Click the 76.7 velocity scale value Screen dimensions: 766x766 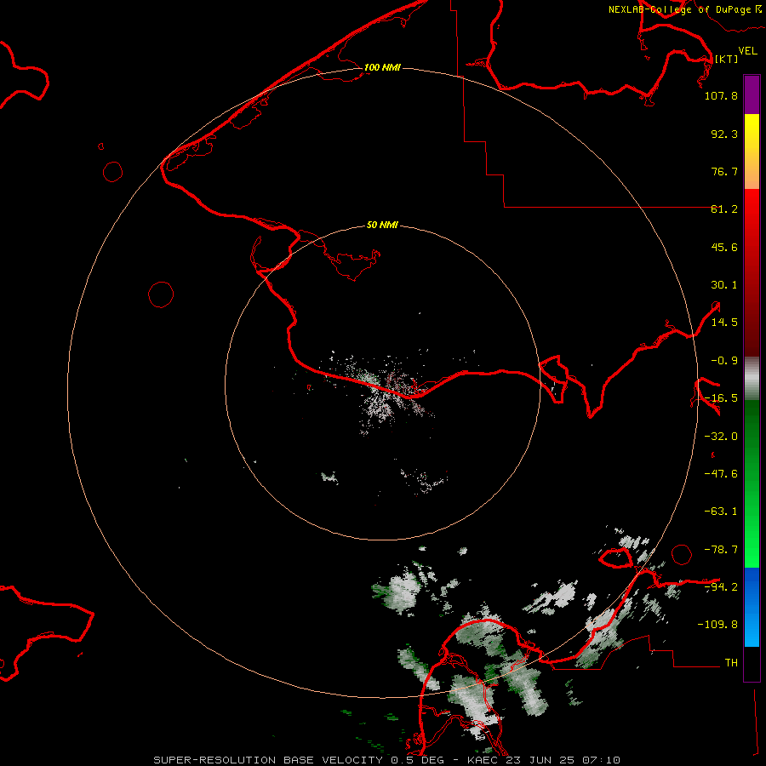(724, 171)
